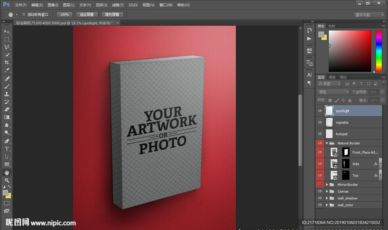Hide the Front_Place Art layer
The width and height of the screenshot is (388, 230).
(x=320, y=152)
